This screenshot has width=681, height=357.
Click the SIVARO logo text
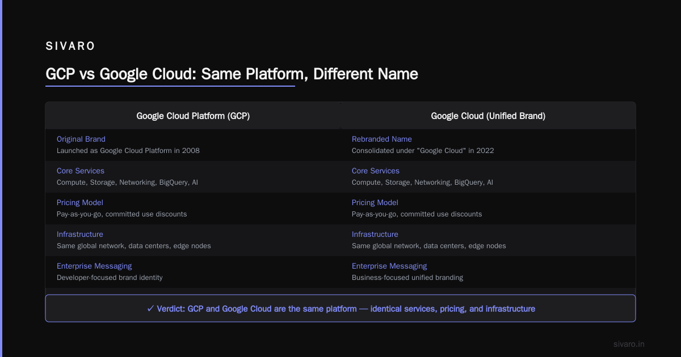pos(70,47)
